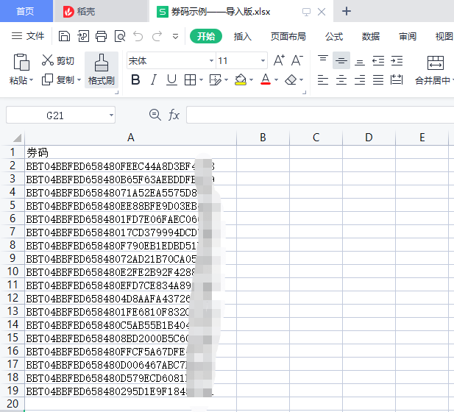The width and height of the screenshot is (454, 412).
Task: Toggle Italic formatting
Action: coord(154,80)
